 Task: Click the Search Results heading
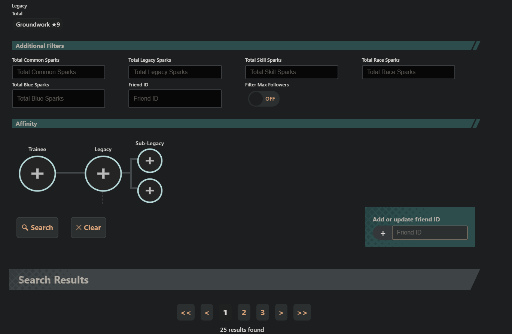(54, 280)
